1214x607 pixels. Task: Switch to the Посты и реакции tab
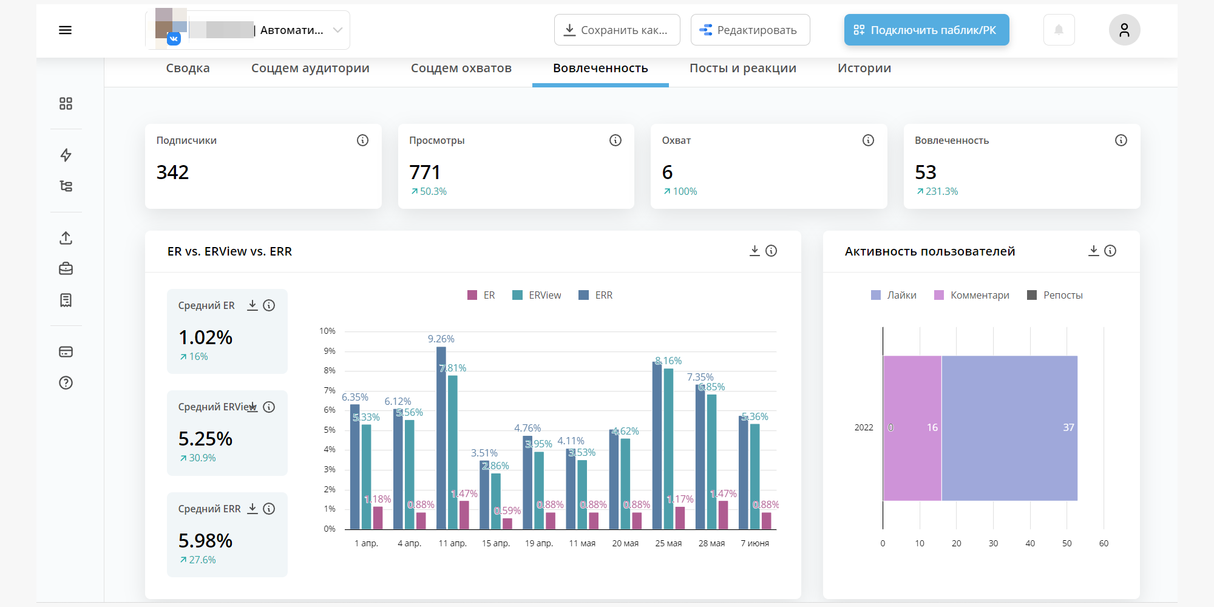[743, 68]
